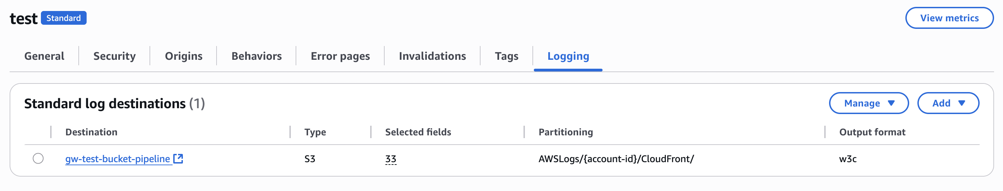Show the Tags tab
1003x191 pixels.
pos(506,56)
